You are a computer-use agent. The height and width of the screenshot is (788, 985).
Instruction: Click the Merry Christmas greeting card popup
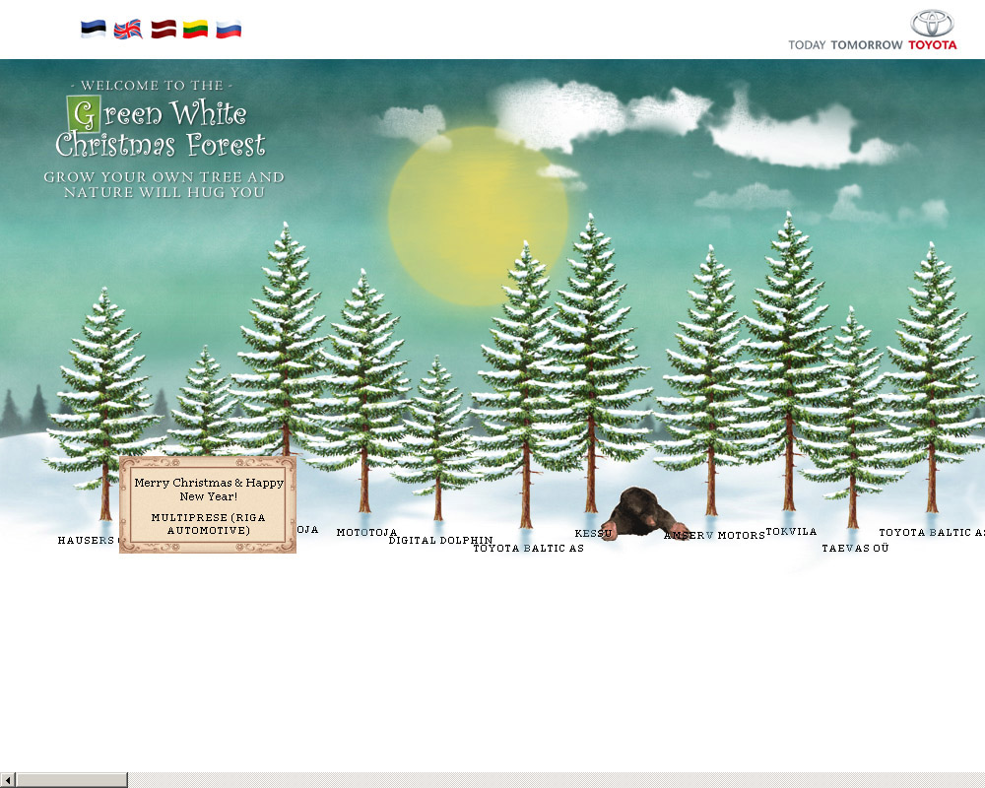(208, 504)
